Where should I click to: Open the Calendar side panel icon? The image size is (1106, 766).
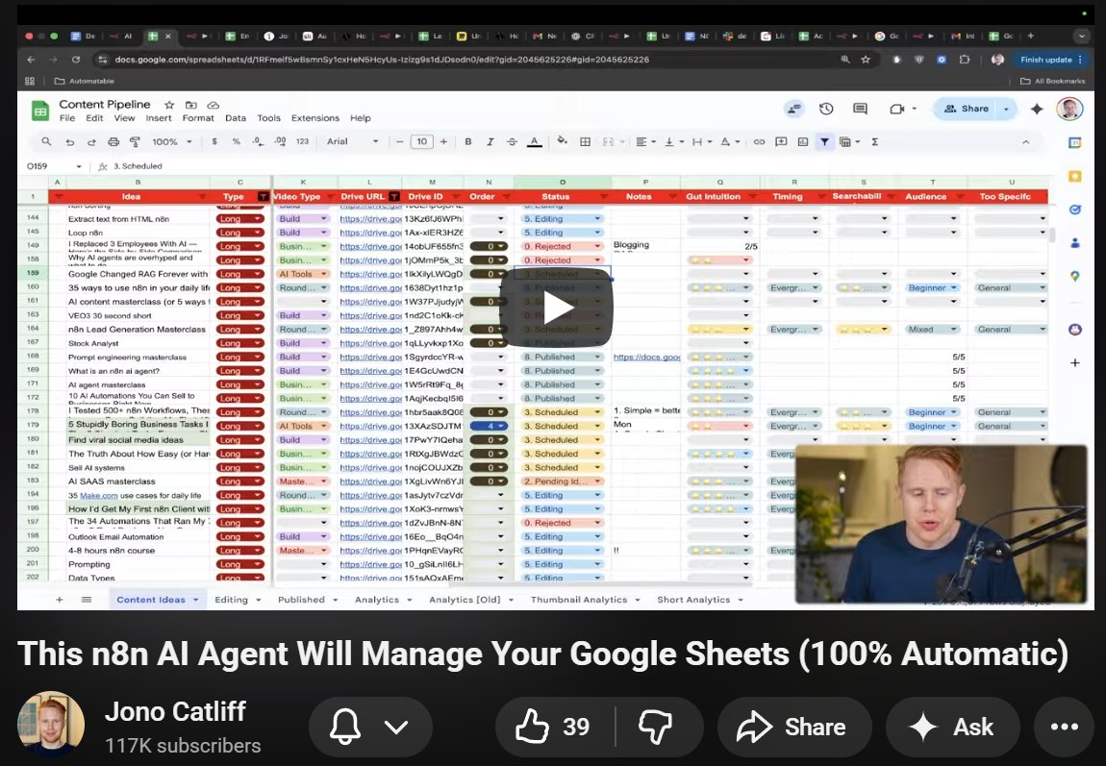pyautogui.click(x=1075, y=142)
